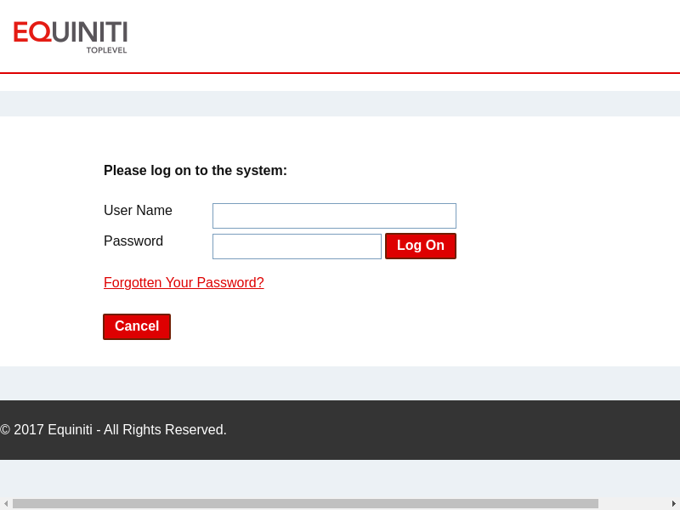The image size is (680, 510).
Task: Click the horizontal scrollbar's right arrow
Action: tap(674, 503)
